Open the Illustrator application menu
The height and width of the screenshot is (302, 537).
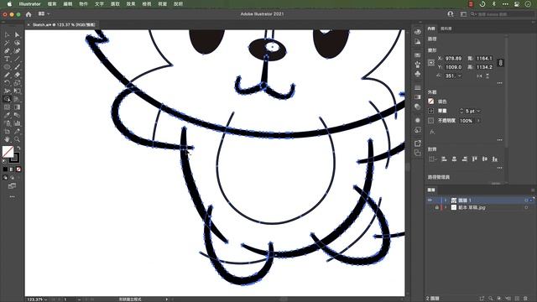click(x=30, y=4)
